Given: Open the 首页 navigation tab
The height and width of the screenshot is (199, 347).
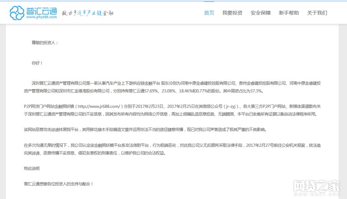Looking at the screenshot, I should click(209, 13).
